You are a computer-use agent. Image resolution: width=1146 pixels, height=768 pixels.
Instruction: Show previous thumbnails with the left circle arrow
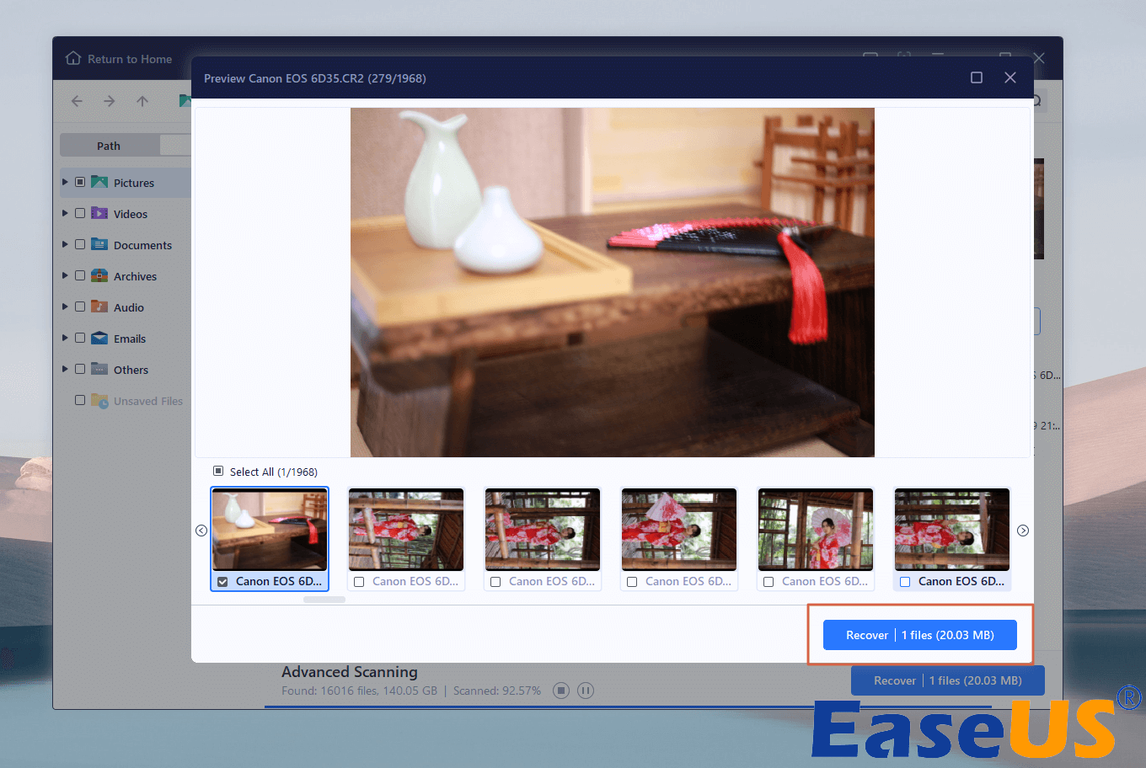tap(201, 531)
